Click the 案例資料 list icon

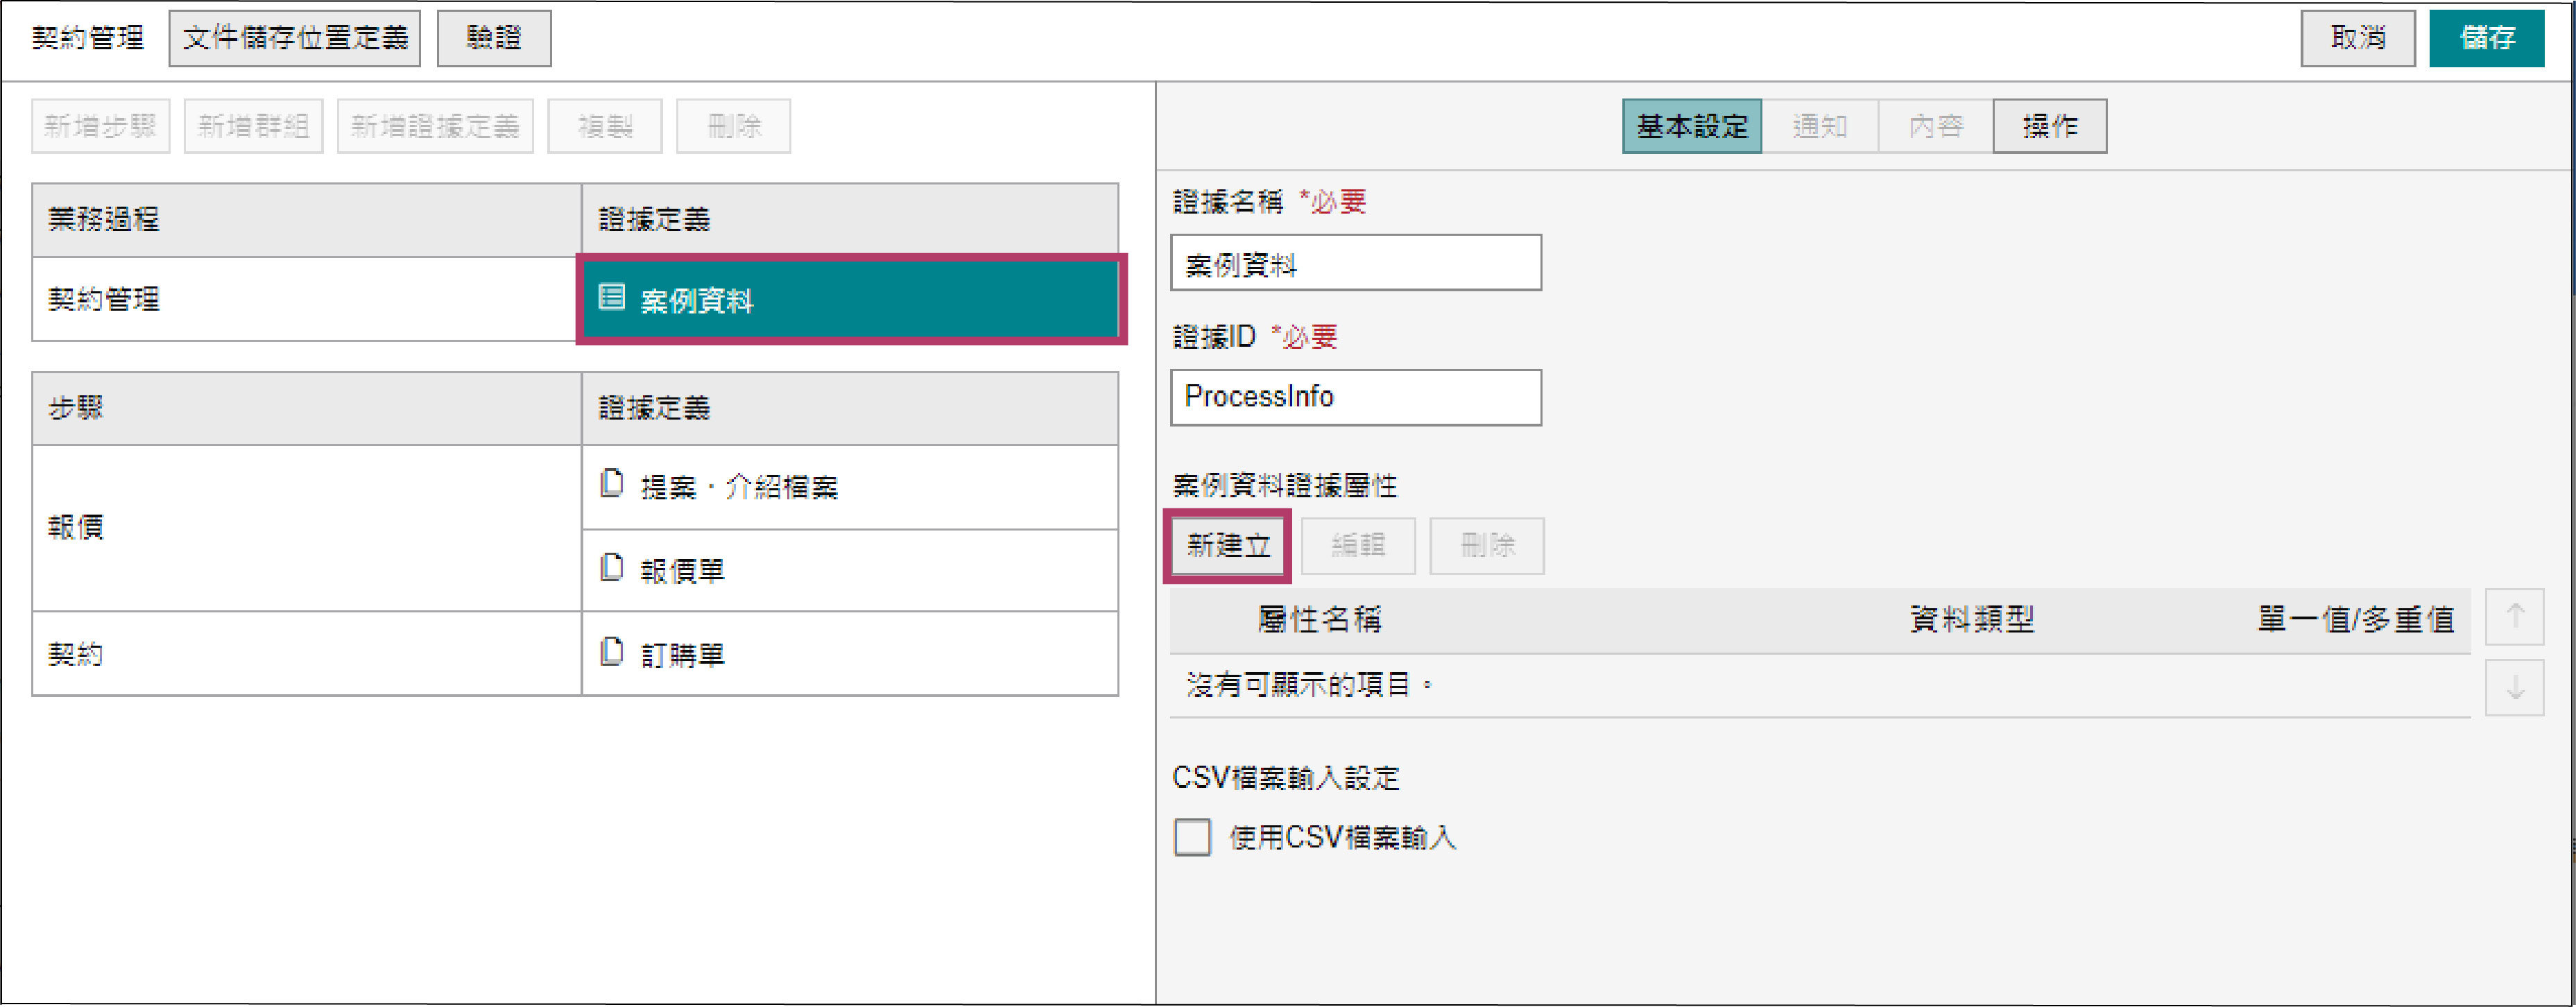point(611,297)
